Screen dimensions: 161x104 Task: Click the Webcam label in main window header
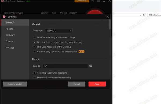[x=73, y=13]
